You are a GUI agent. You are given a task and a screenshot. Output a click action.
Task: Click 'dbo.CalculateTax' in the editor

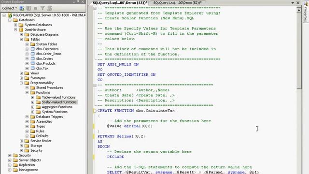tap(155, 111)
